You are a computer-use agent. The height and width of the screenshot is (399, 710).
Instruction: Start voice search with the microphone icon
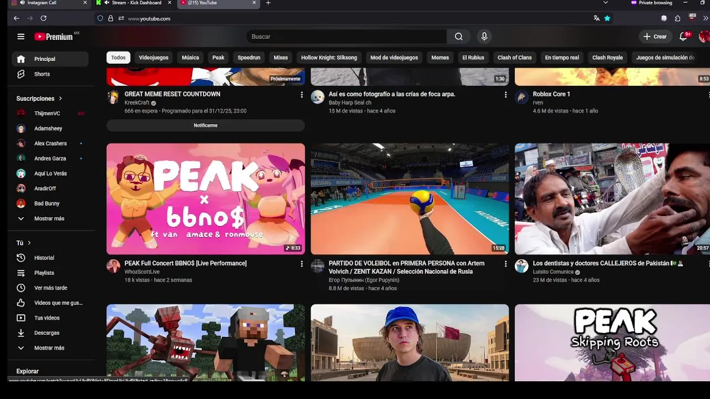tap(484, 37)
